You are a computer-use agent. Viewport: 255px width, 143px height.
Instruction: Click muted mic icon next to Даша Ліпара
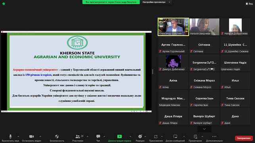tap(160, 123)
